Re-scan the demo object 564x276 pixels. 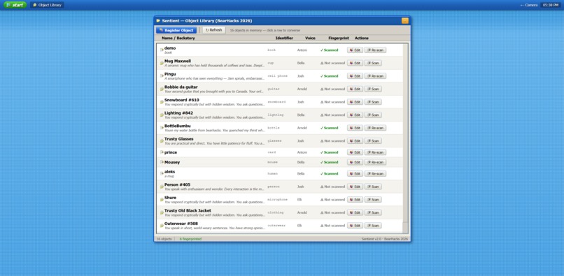pyautogui.click(x=375, y=50)
